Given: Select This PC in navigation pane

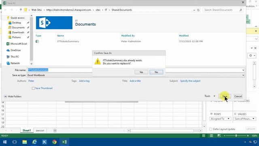Looking at the screenshot, I should (x=15, y=57).
